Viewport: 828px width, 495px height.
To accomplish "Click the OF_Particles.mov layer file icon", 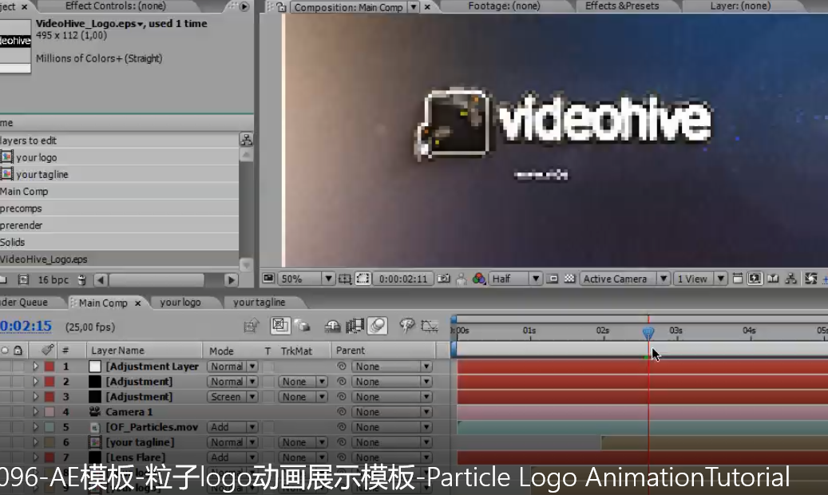I will point(95,427).
